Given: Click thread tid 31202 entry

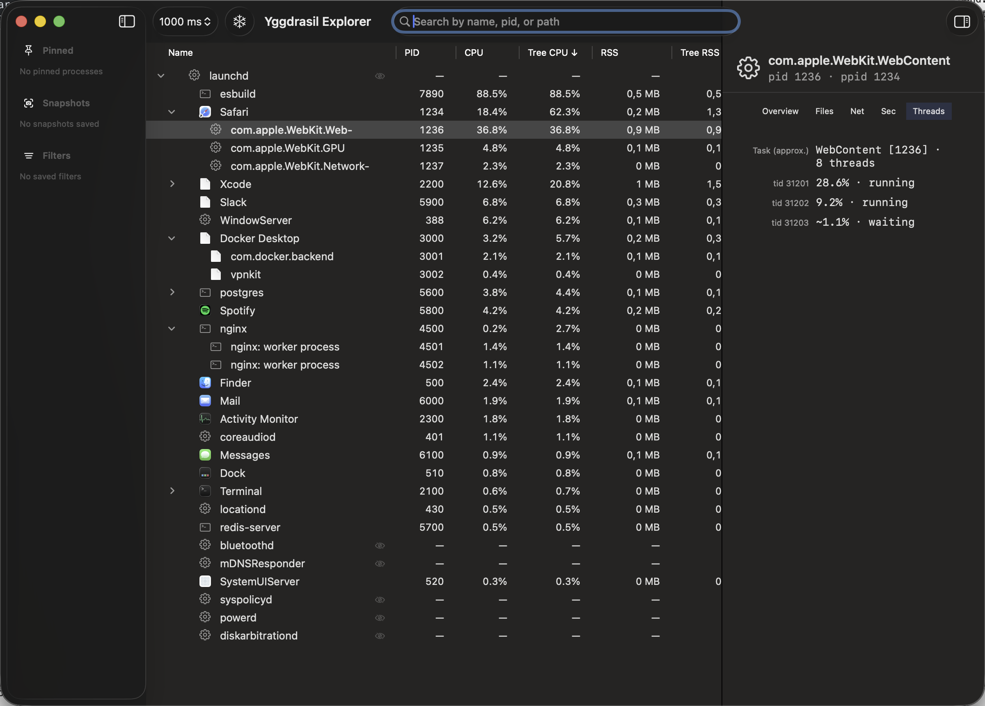Looking at the screenshot, I should (840, 202).
